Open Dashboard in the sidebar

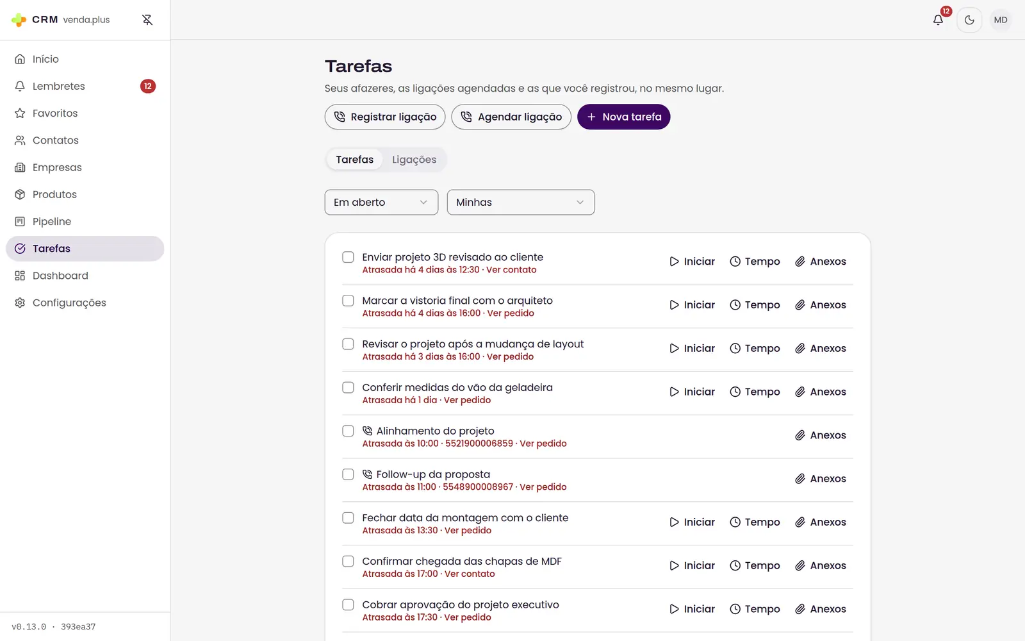pyautogui.click(x=85, y=276)
